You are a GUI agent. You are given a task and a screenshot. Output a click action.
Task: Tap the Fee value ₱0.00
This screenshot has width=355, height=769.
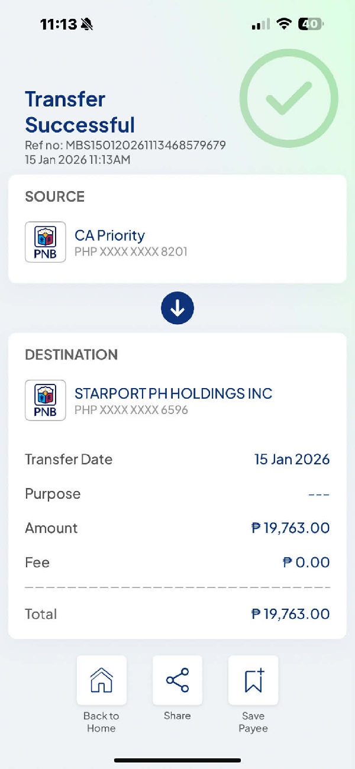[306, 562]
